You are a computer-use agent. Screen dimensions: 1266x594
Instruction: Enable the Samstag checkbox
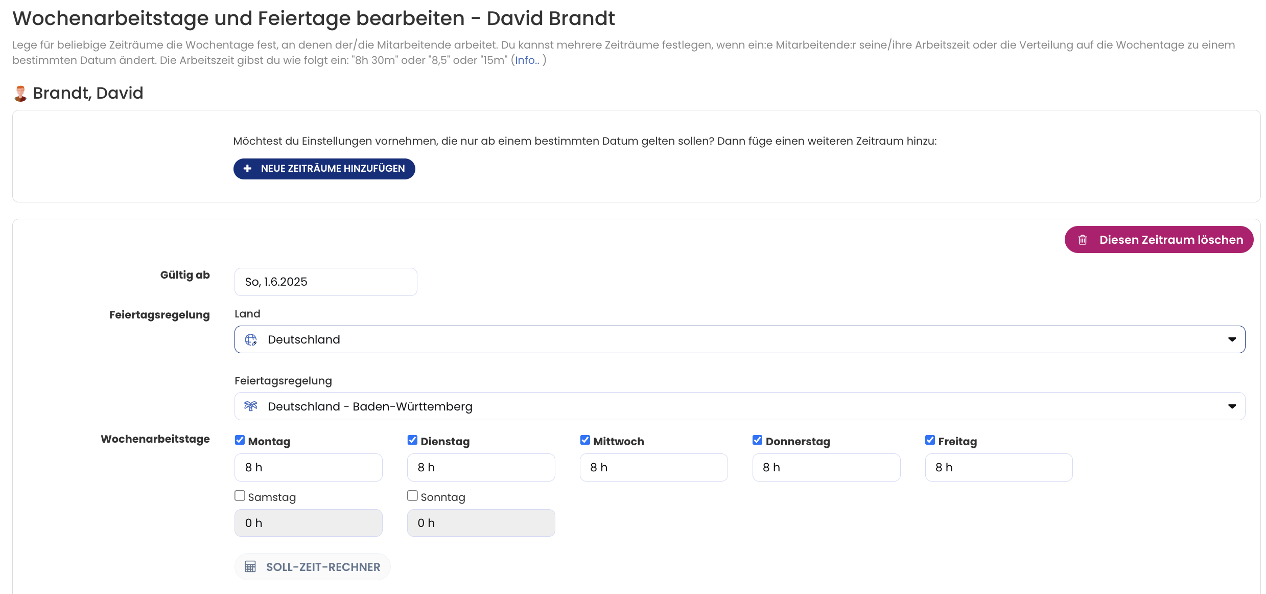coord(240,496)
